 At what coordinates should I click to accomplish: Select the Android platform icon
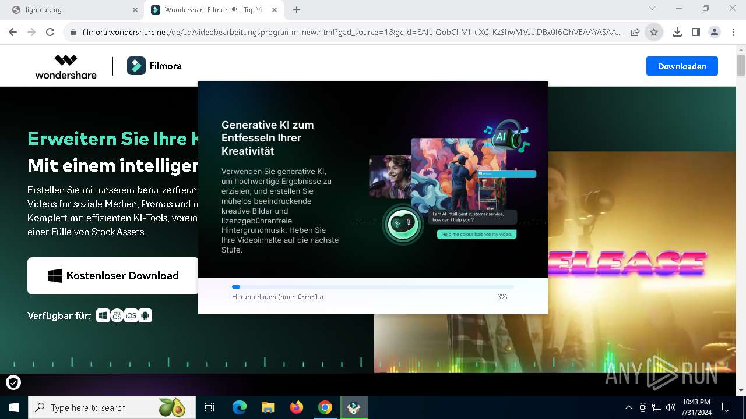coord(145,315)
